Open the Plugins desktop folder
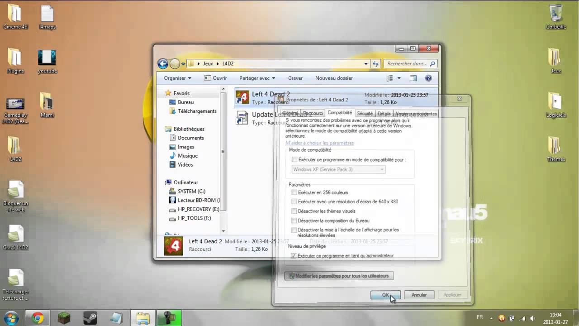Image resolution: width=579 pixels, height=326 pixels. tap(15, 61)
